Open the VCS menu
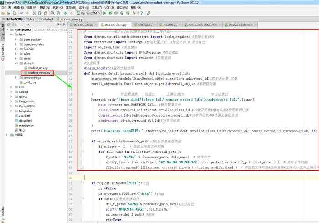The width and height of the screenshot is (319, 223). [x=109, y=8]
